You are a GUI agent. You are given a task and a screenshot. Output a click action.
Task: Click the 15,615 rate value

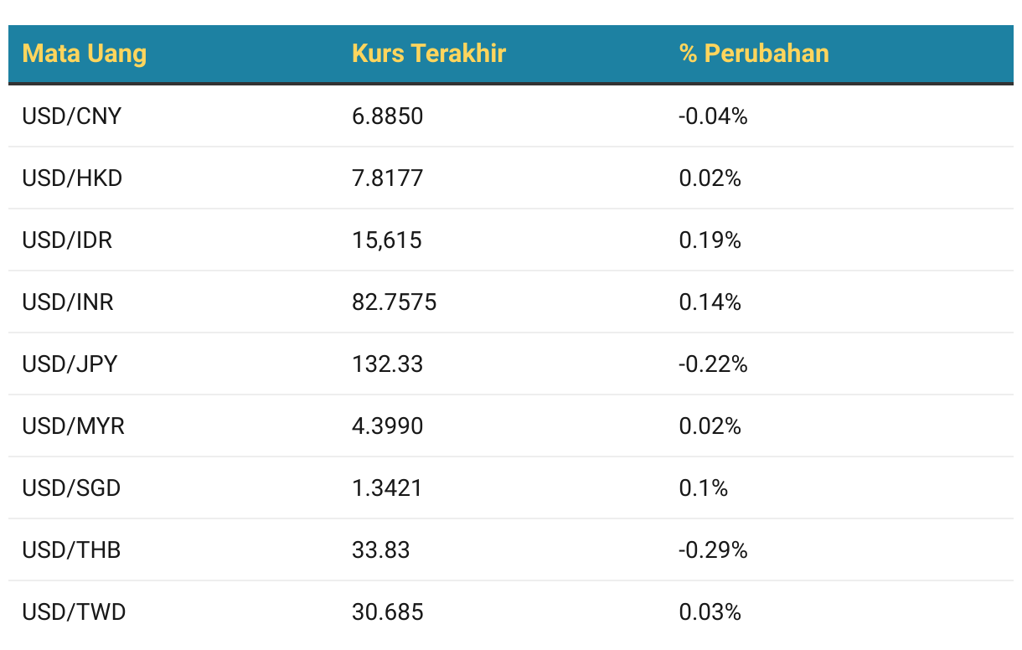tap(387, 240)
